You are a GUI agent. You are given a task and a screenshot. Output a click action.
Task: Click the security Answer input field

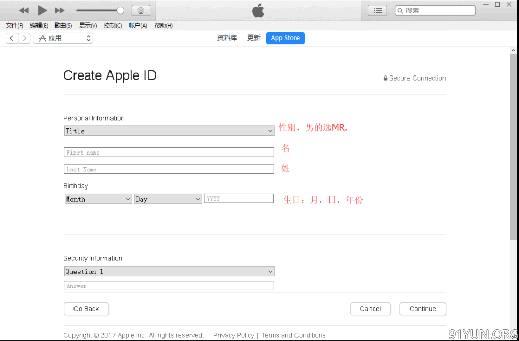tap(169, 286)
